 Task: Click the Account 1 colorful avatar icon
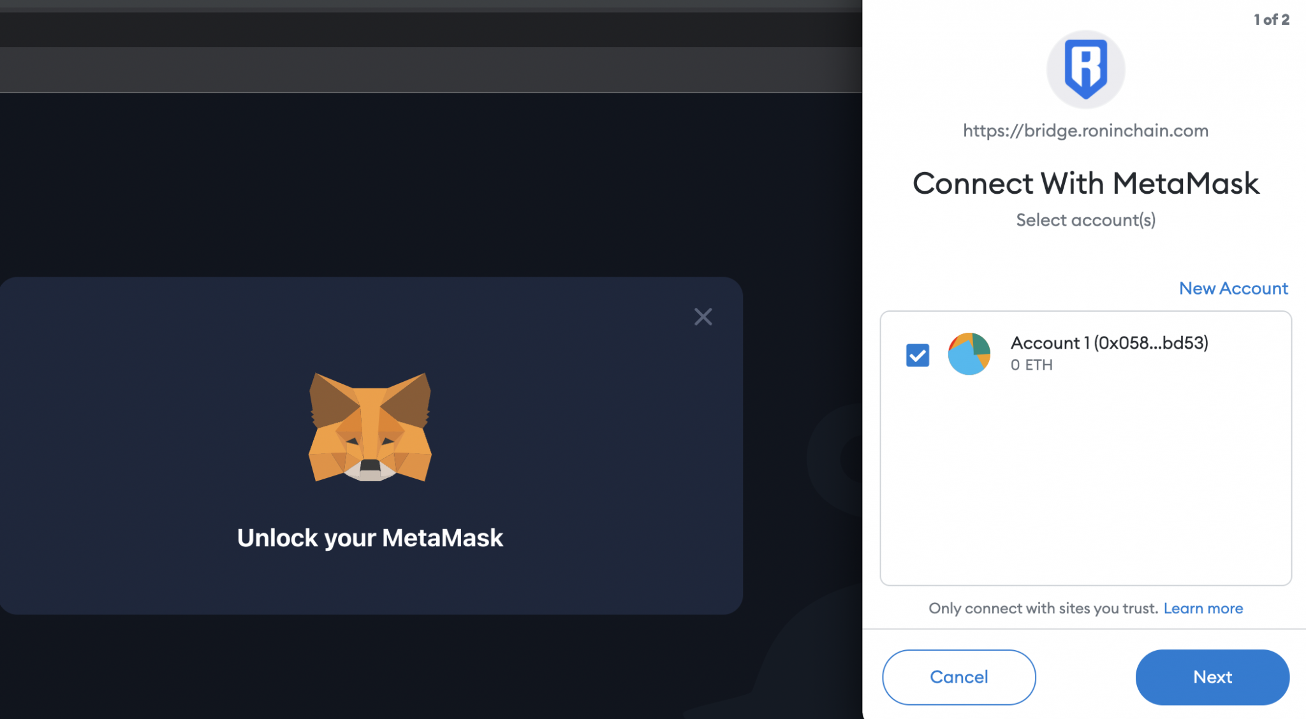click(x=969, y=354)
